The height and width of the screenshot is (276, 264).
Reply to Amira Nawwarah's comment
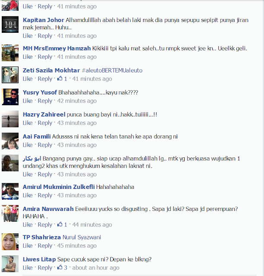[x=45, y=225]
